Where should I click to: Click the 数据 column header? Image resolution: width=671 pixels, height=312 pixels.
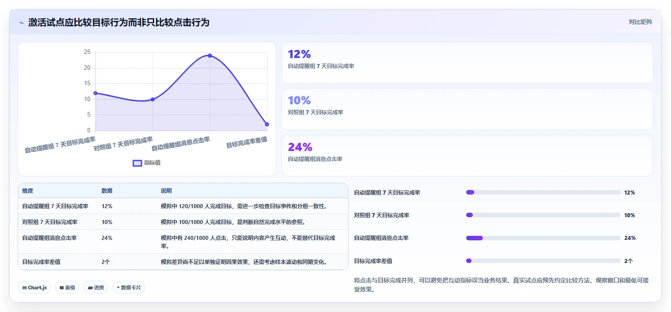coord(107,191)
